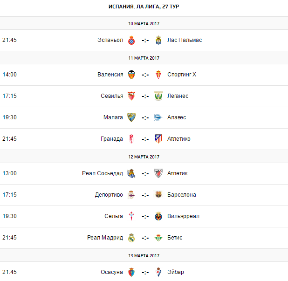Screen dimensions: 288x281
Task: Click the 12 МАРТА 2017 date header
Action: coord(144,157)
